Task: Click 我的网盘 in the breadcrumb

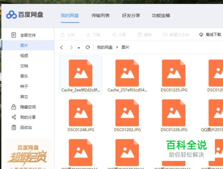Action: click(x=105, y=47)
